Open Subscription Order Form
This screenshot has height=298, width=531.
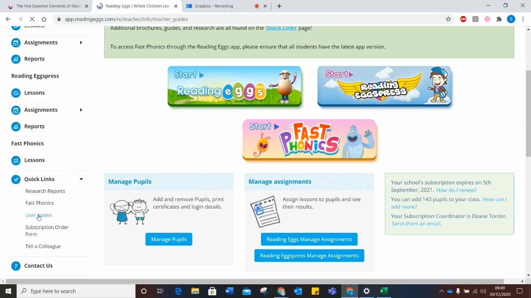[47, 231]
